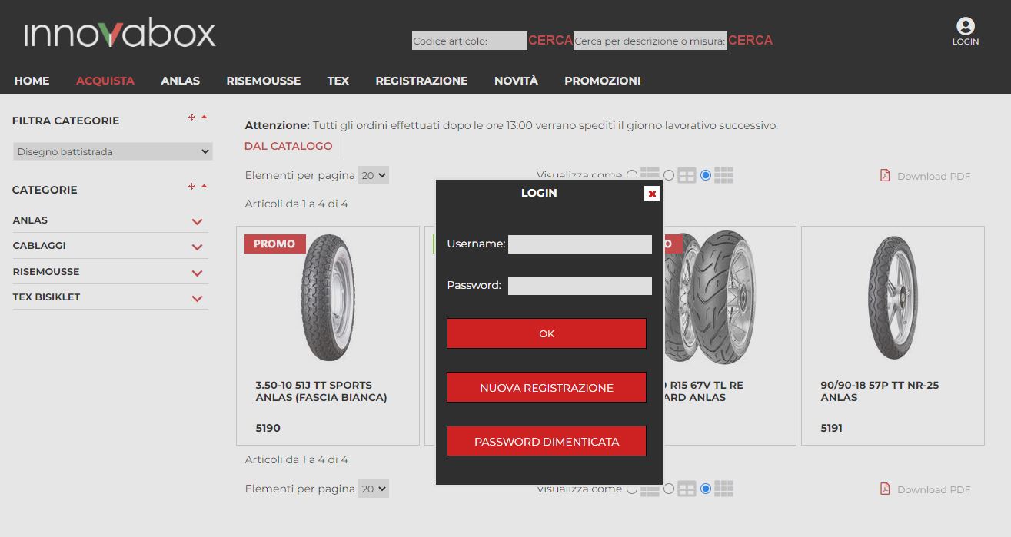
Task: Open the bottom Elementi per pagina dropdown
Action: [374, 489]
